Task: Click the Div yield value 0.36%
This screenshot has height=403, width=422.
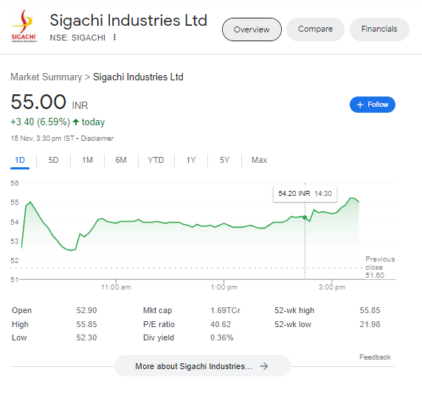Action: 222,337
